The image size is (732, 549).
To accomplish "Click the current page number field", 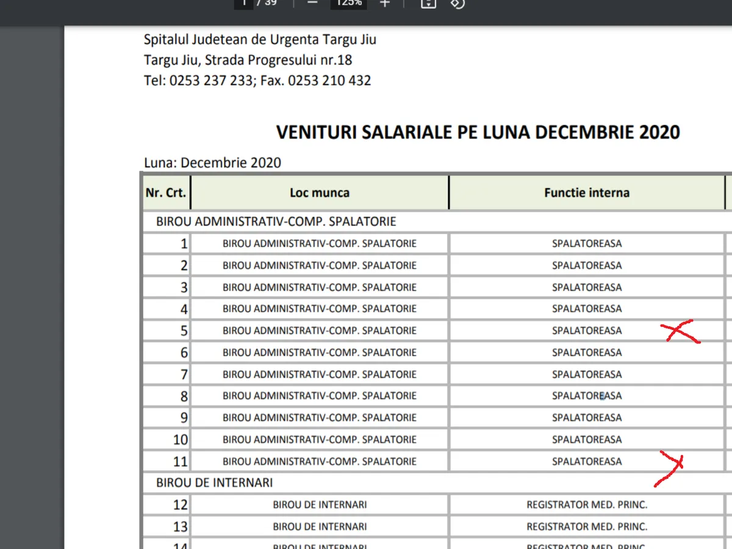I will (x=244, y=3).
